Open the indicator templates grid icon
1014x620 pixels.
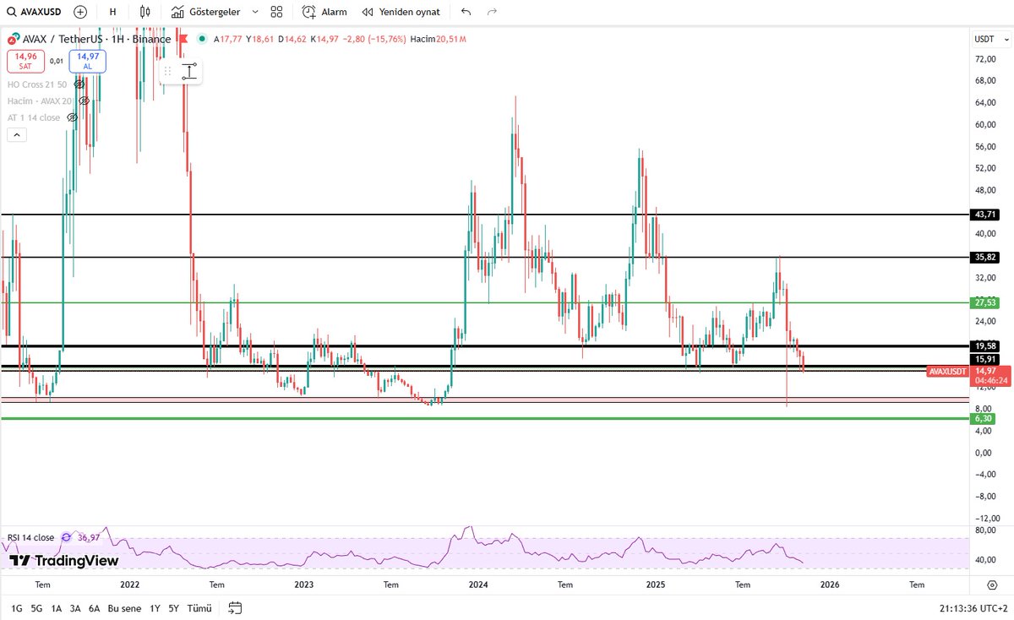[276, 12]
